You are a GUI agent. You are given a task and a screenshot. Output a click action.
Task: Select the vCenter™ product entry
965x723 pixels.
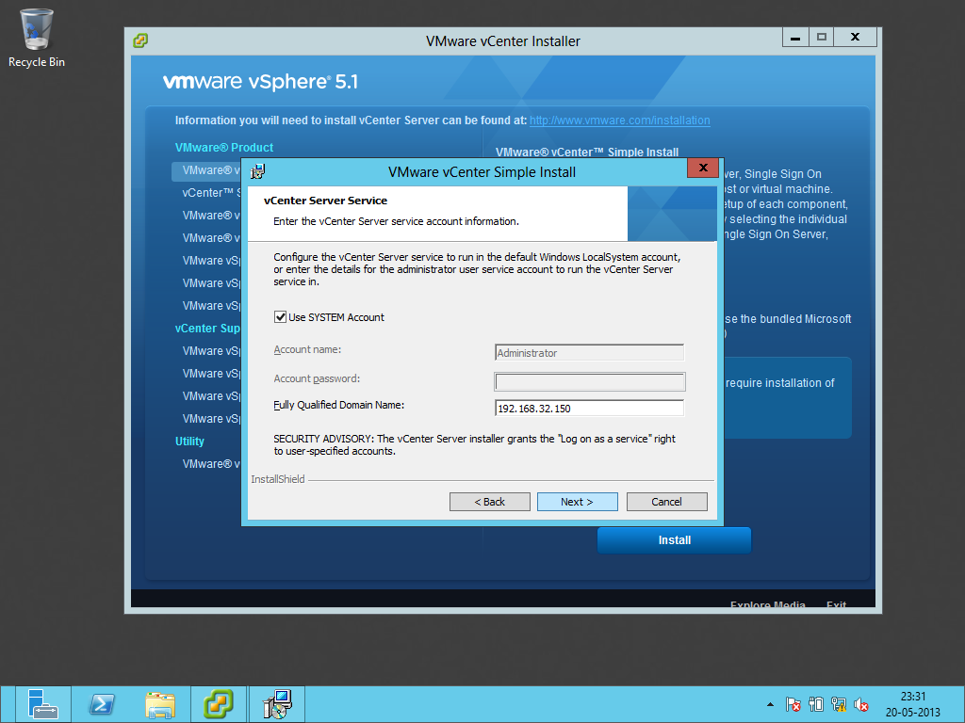coord(211,193)
